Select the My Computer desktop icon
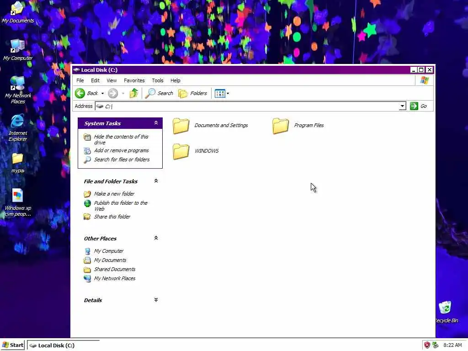Screen dimensions: 468x351 pos(17,46)
